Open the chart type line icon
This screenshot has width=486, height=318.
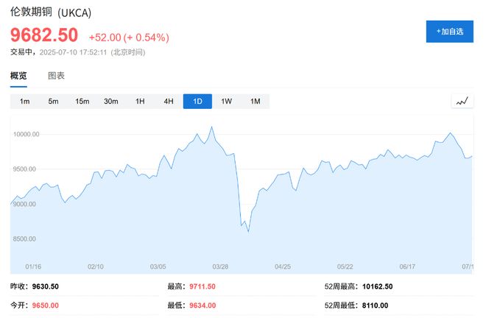(x=462, y=101)
